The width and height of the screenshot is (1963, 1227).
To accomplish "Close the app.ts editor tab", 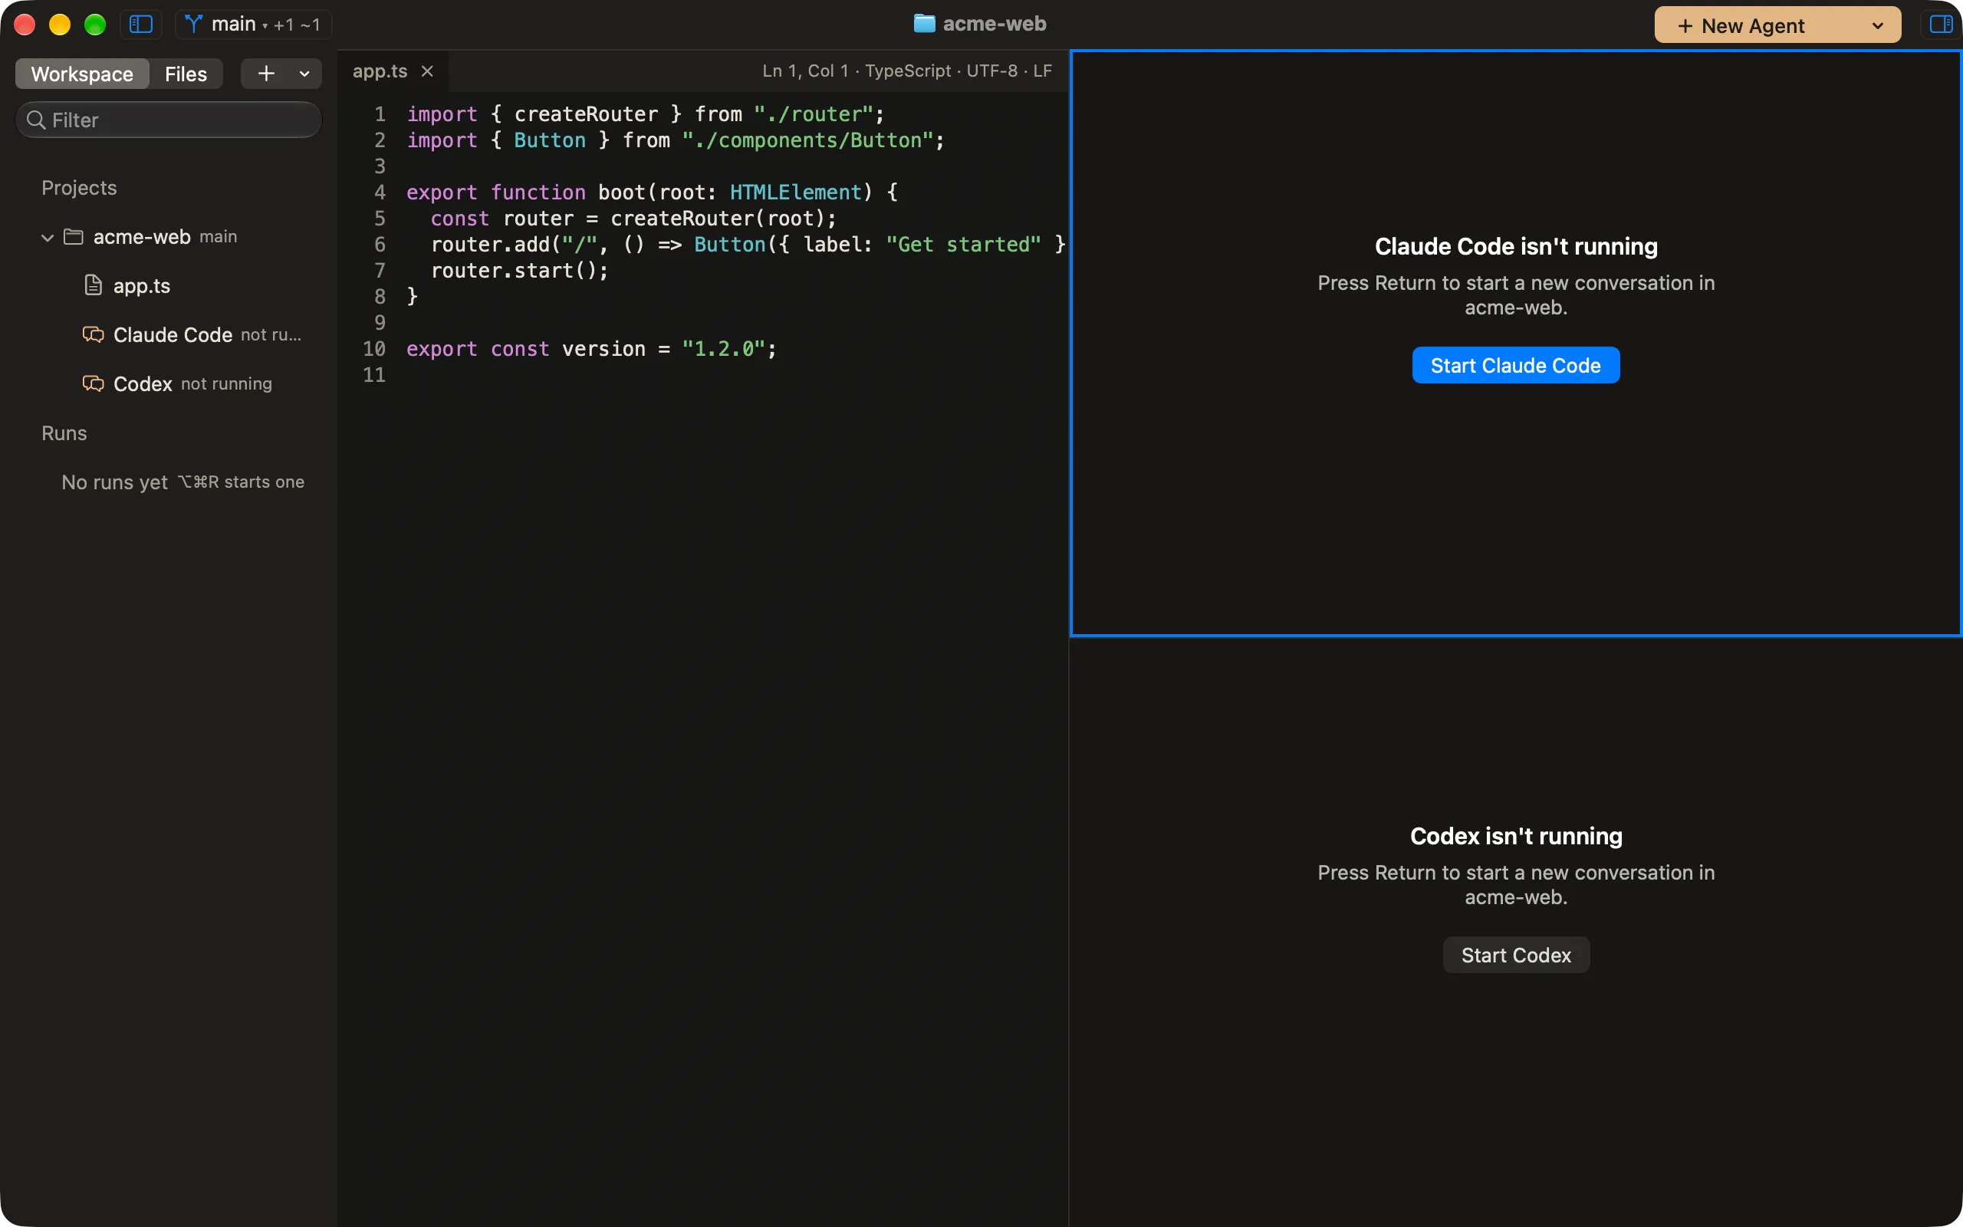I will point(427,71).
